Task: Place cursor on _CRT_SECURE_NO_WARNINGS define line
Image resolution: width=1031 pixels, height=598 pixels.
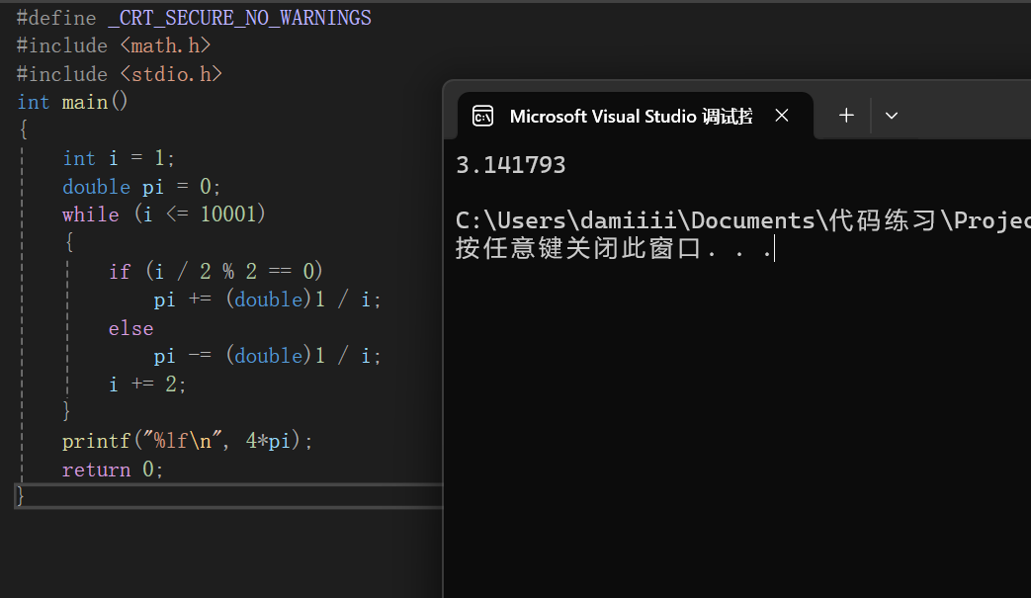Action: point(194,18)
